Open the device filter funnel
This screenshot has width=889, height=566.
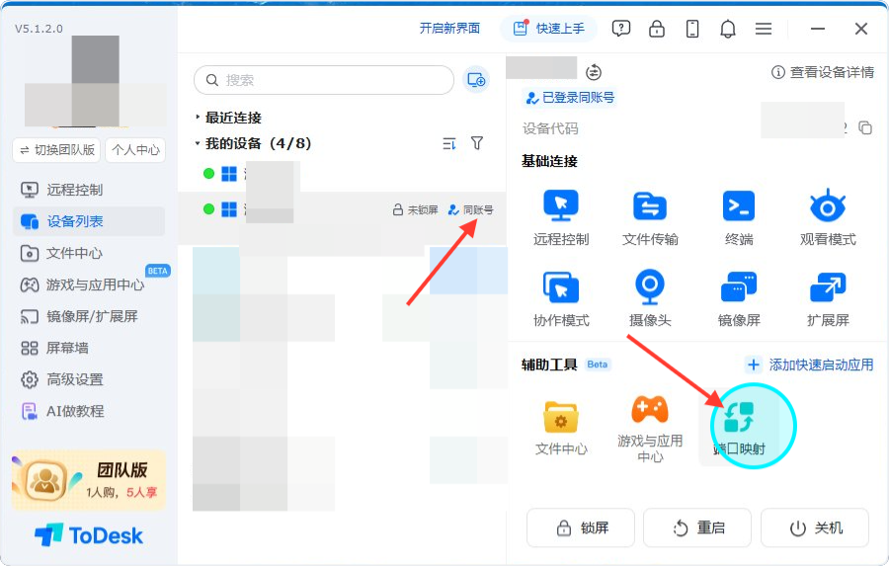tap(477, 143)
